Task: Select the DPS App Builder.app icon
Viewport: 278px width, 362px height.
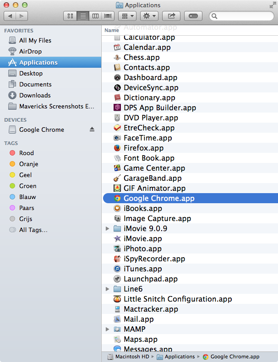Action: (x=117, y=108)
